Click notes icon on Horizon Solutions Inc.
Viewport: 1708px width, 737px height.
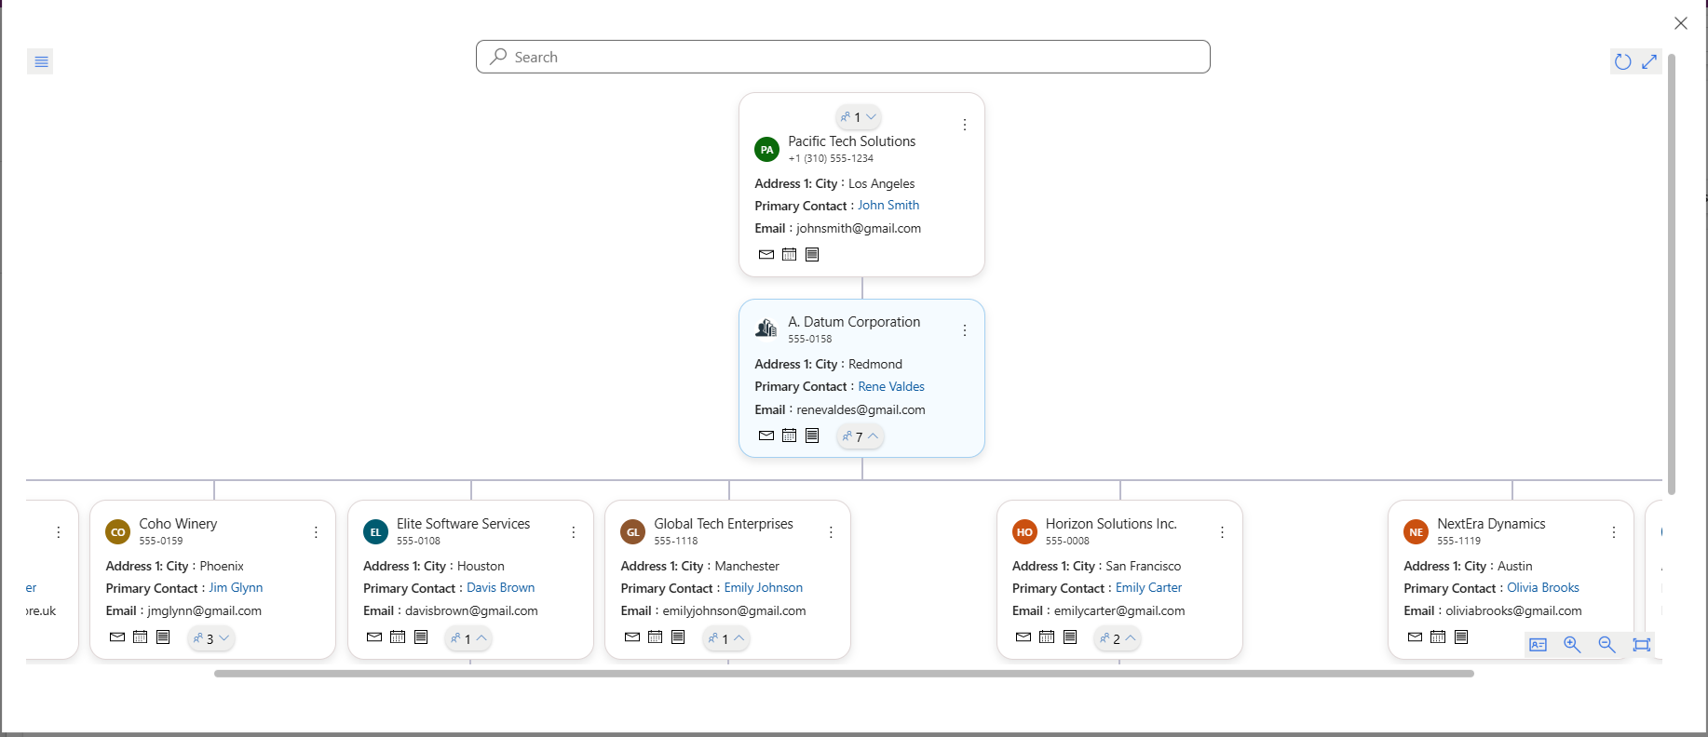click(1070, 637)
